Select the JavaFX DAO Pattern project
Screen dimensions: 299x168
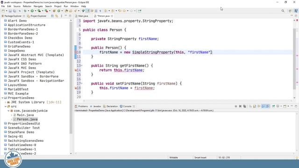point(25,63)
